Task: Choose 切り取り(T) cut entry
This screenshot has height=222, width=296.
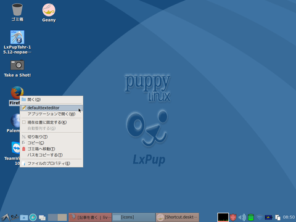Action: pyautogui.click(x=51, y=137)
